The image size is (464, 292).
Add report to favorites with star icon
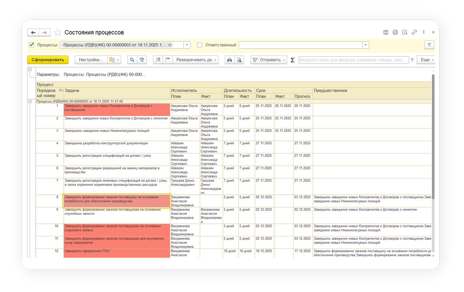tap(57, 32)
